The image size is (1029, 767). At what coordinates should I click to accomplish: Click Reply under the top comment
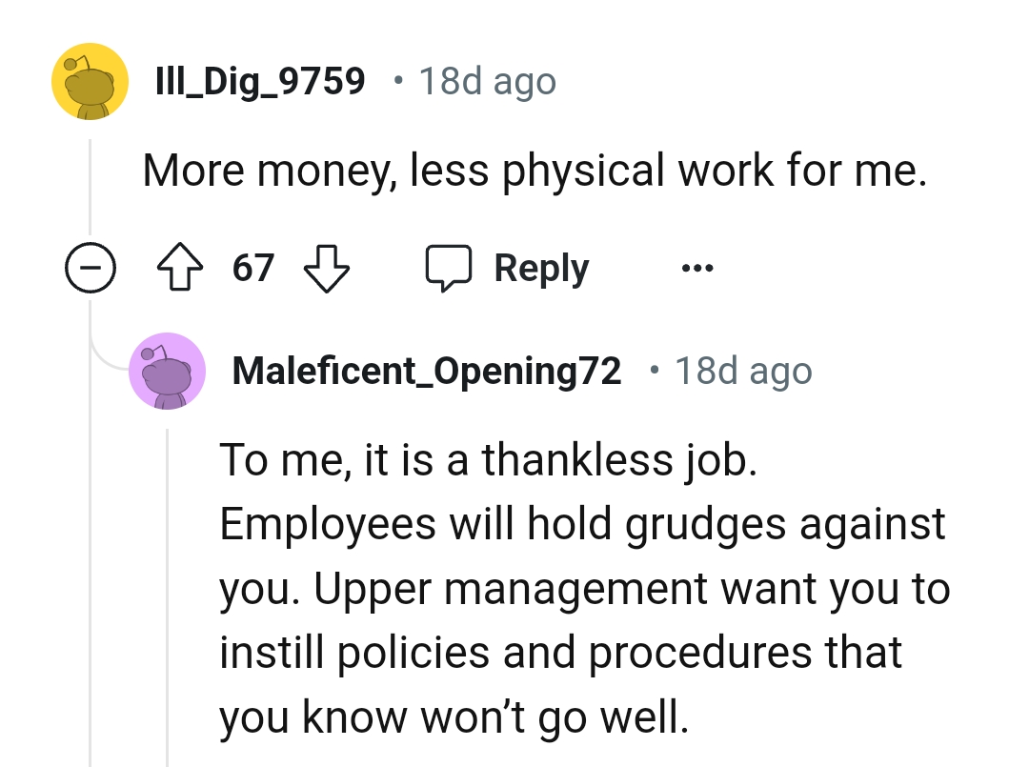point(540,268)
